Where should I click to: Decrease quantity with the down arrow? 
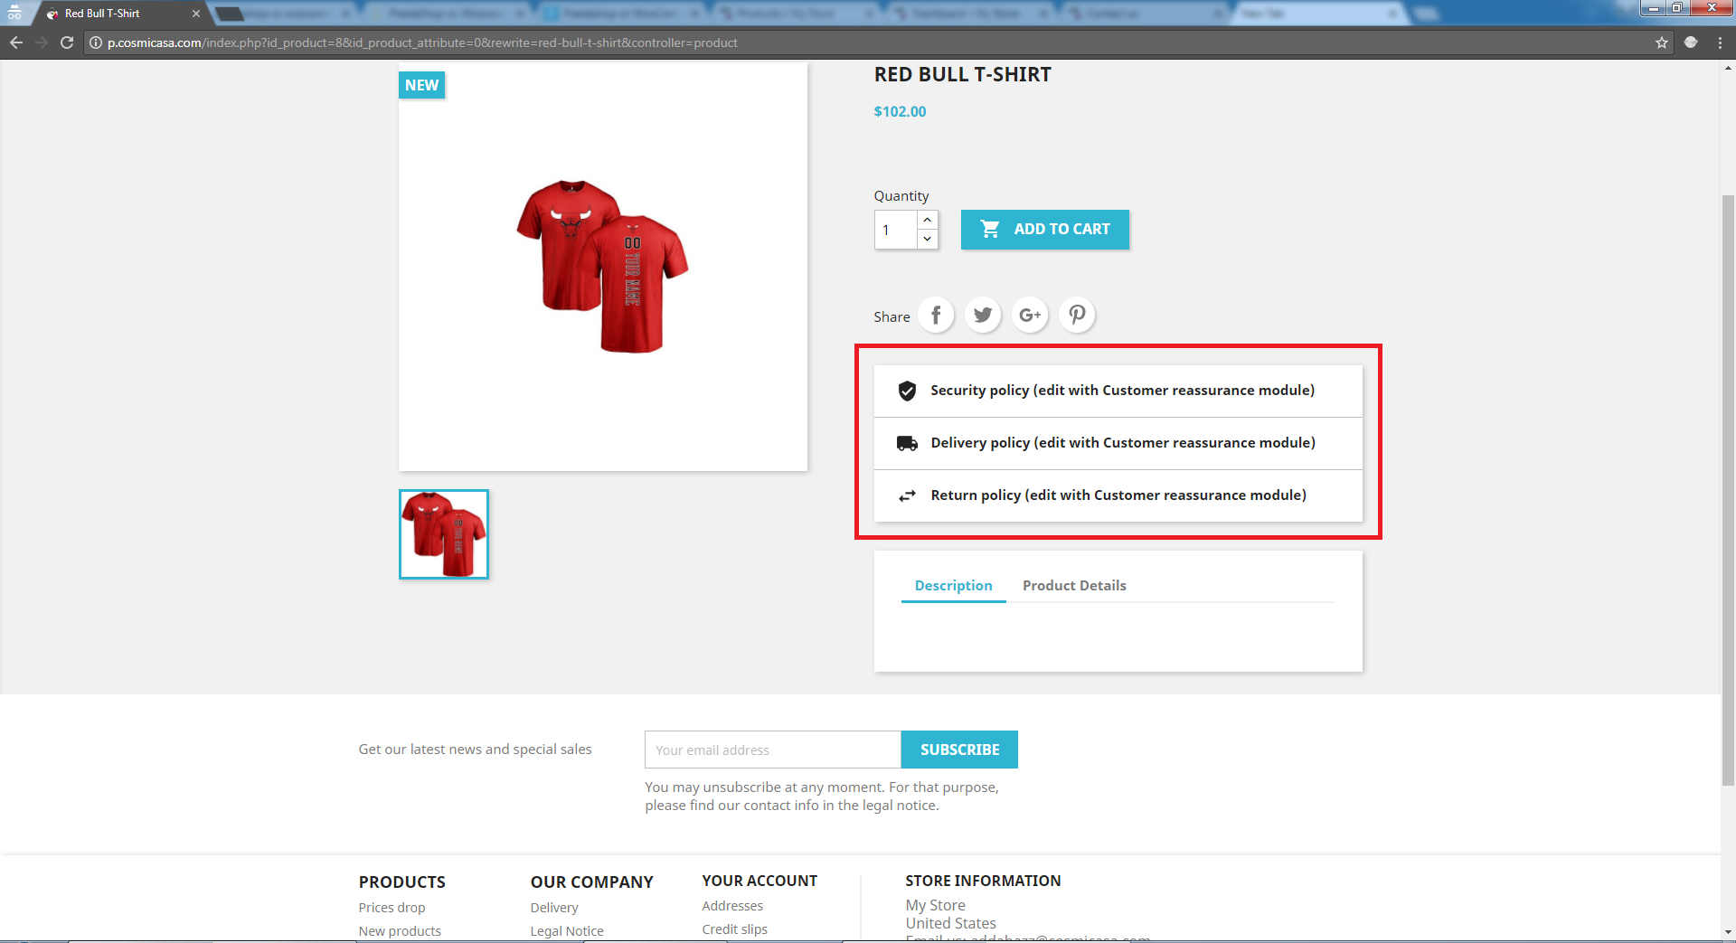tap(928, 240)
